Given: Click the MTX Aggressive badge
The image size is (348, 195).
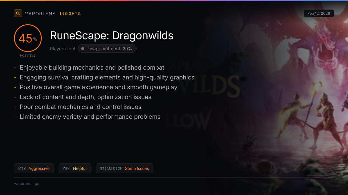Looking at the screenshot, I should pyautogui.click(x=34, y=168).
